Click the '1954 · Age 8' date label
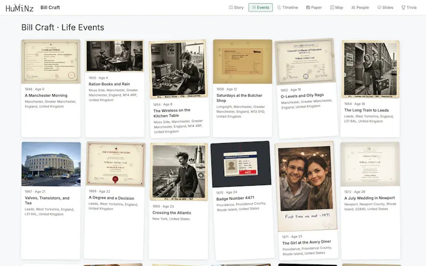The width and height of the screenshot is (426, 266). pyautogui.click(x=163, y=104)
